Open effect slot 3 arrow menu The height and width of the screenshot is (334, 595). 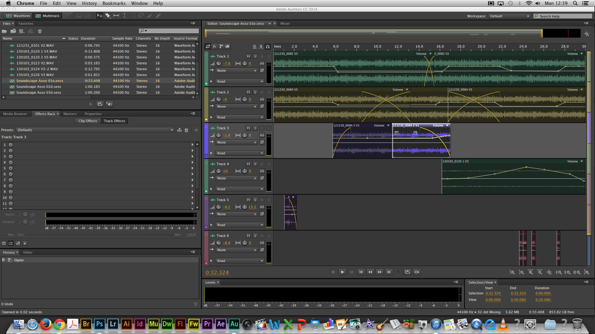coord(192,156)
